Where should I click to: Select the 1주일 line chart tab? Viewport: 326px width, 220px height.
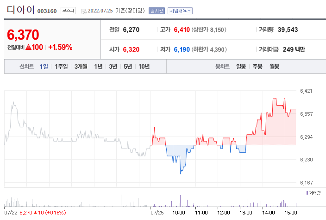61,66
